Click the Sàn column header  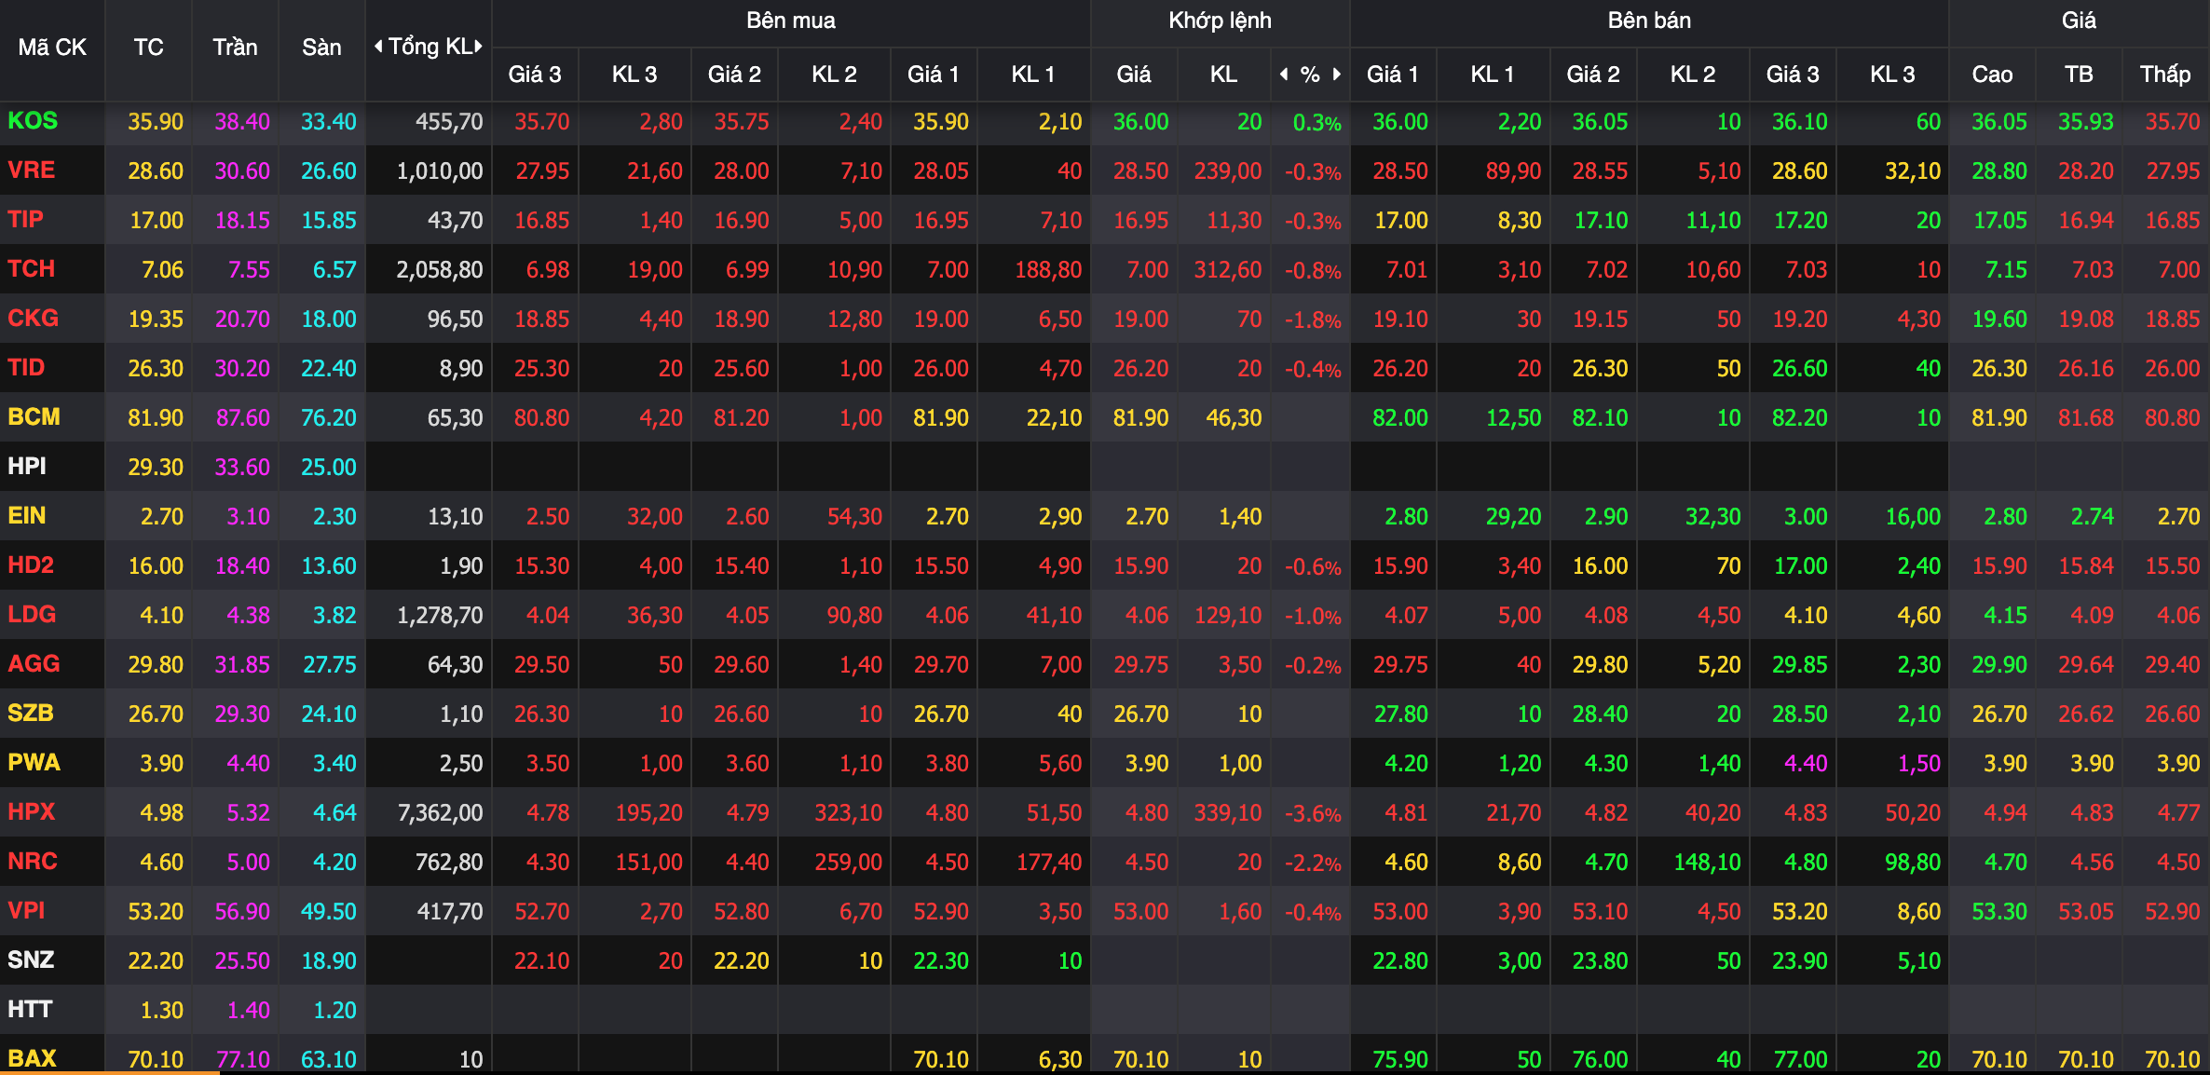pos(321,48)
